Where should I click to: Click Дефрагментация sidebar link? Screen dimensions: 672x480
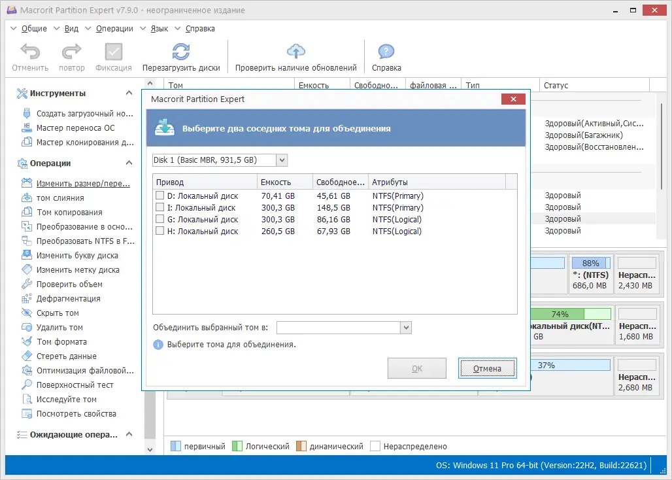(68, 298)
